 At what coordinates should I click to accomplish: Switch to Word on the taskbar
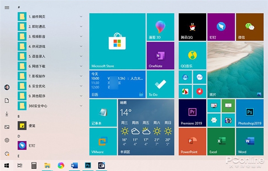(x=74, y=165)
